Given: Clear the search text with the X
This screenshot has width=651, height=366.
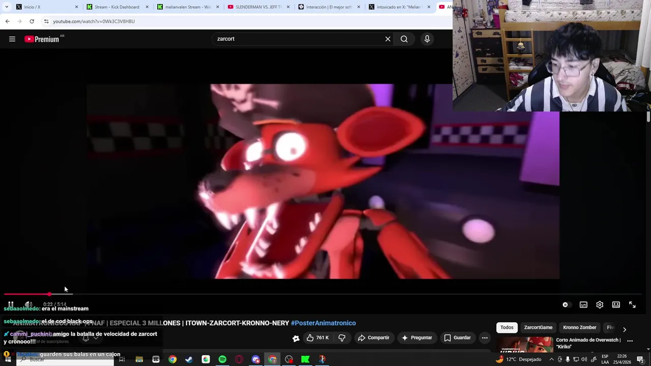Looking at the screenshot, I should coord(388,39).
